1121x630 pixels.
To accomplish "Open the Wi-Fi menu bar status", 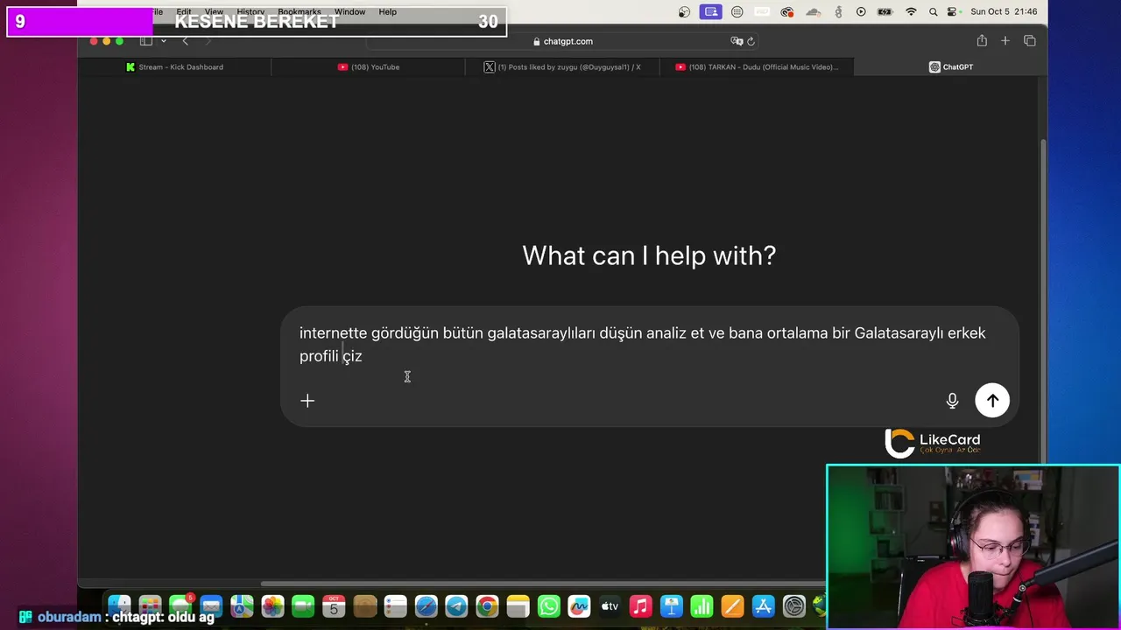I will [x=911, y=12].
